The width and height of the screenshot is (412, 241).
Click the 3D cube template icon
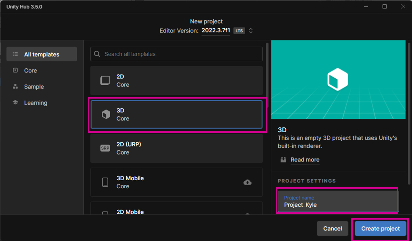(x=106, y=114)
